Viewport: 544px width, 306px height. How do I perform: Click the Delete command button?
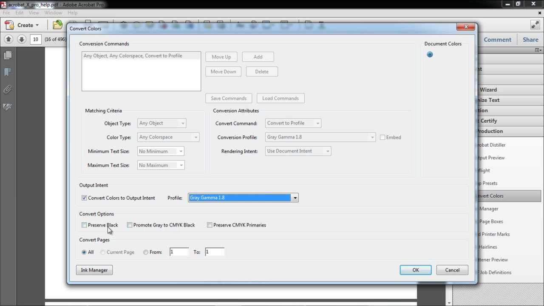262,72
